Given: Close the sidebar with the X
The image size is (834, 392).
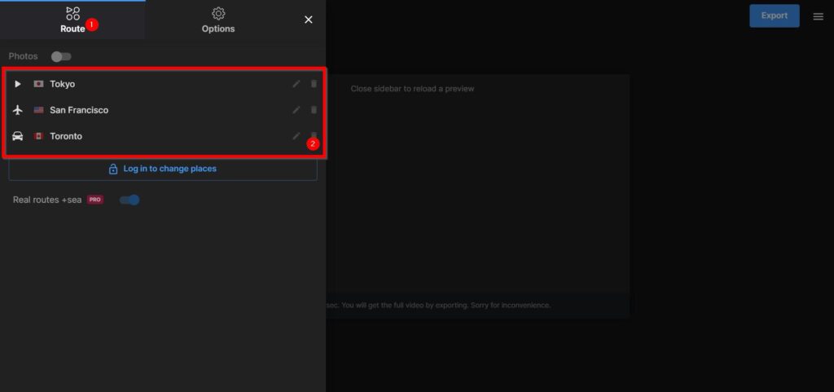Looking at the screenshot, I should [309, 20].
